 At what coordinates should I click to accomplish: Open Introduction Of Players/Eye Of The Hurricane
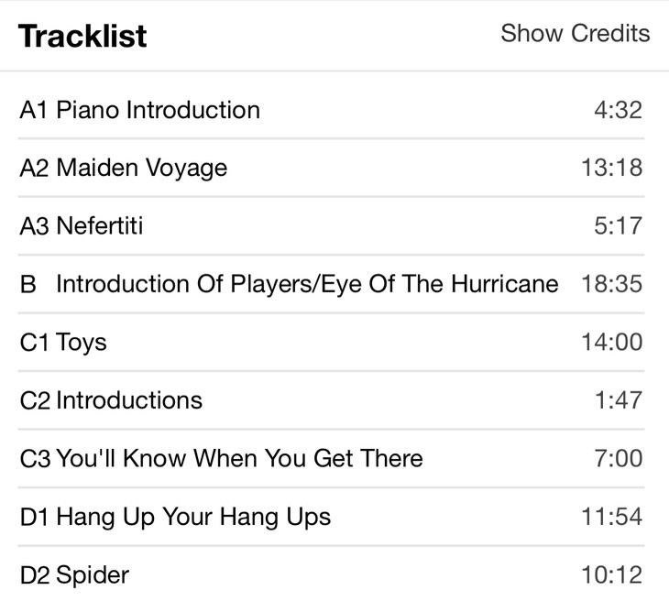coord(307,284)
